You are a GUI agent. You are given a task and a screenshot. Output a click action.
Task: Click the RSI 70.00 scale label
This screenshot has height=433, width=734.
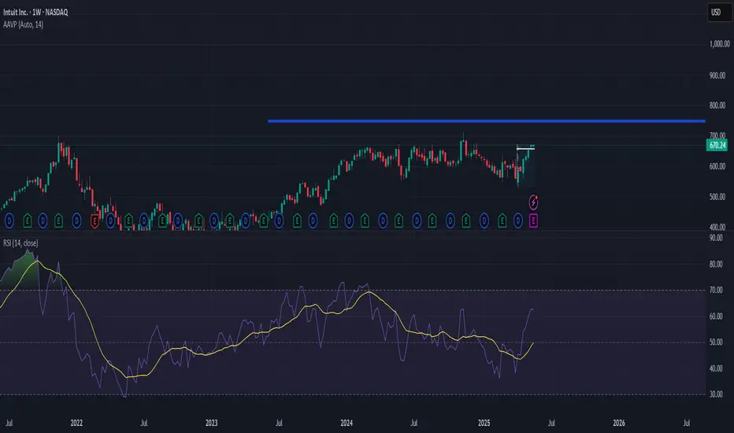pyautogui.click(x=716, y=291)
